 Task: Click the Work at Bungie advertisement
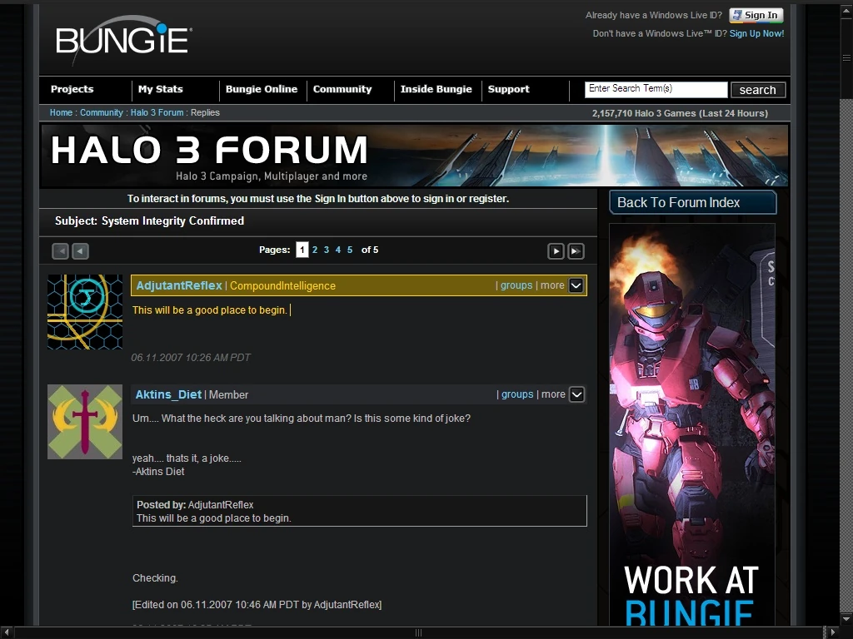[x=692, y=424]
